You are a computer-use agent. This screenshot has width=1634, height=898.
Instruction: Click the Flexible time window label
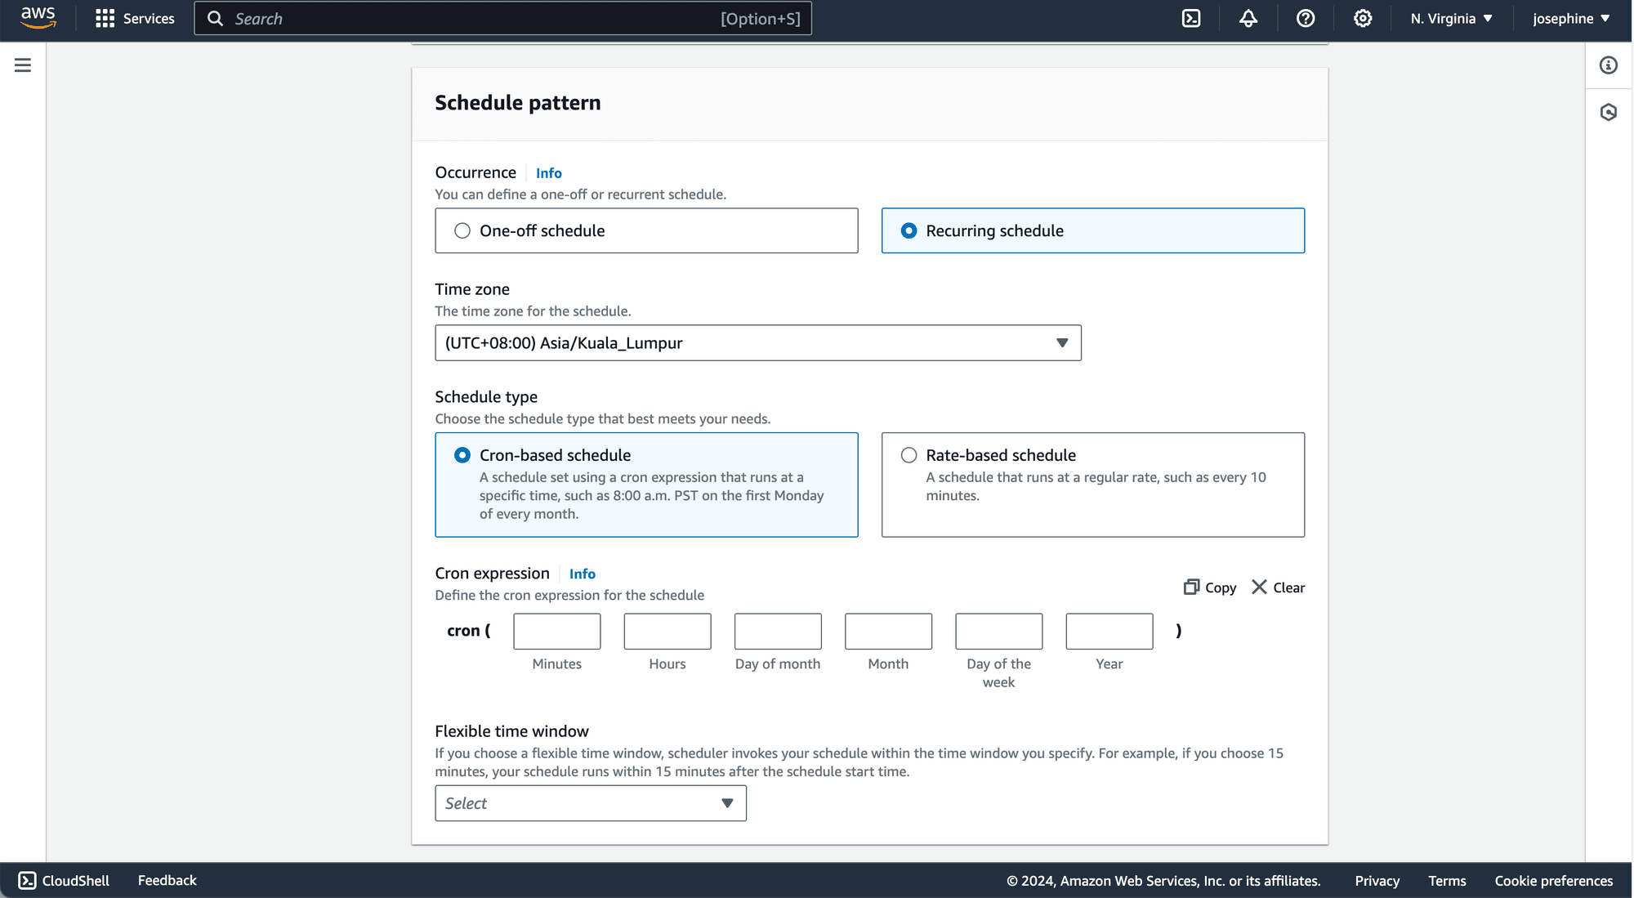click(511, 731)
